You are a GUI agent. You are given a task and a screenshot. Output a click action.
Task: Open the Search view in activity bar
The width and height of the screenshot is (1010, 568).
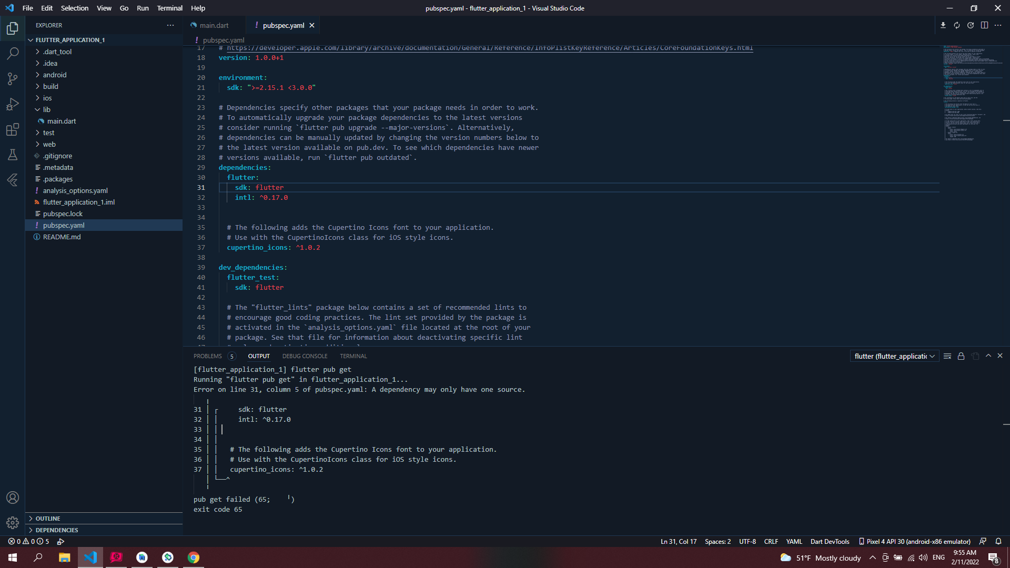13,54
